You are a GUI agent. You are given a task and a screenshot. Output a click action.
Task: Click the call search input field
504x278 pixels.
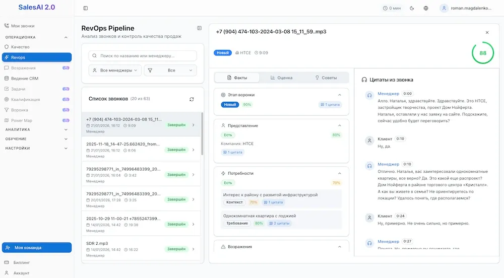143,56
